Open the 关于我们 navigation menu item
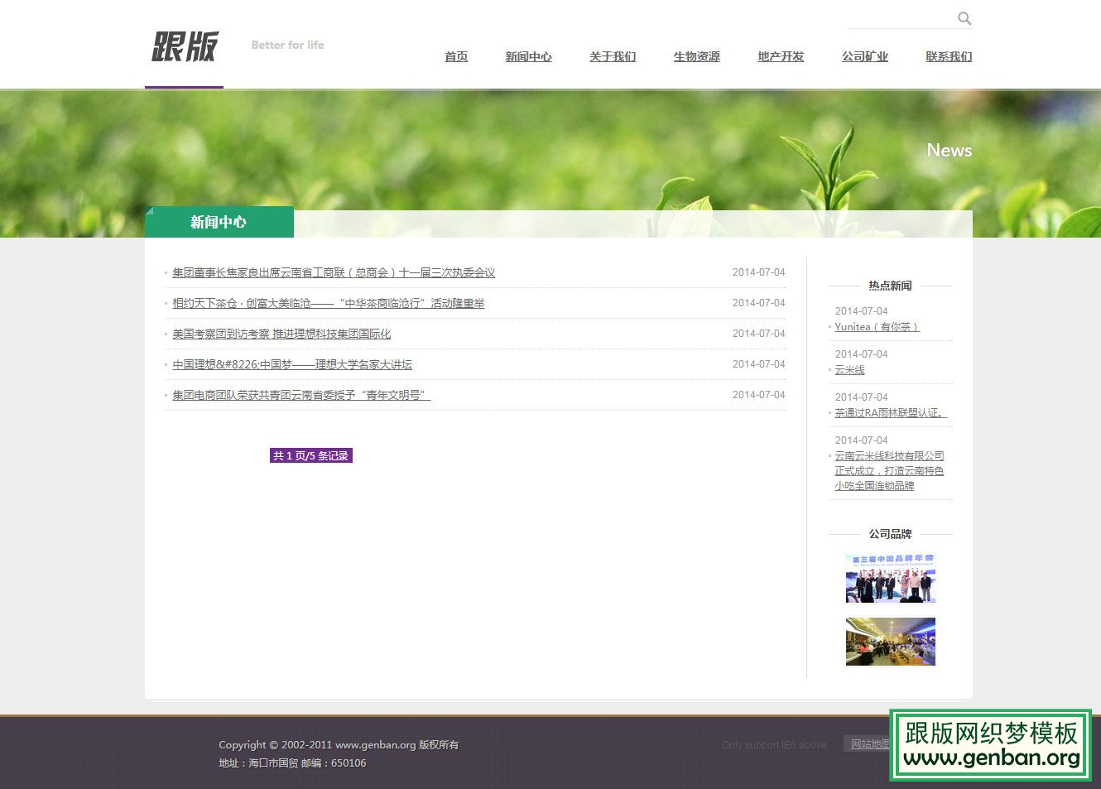This screenshot has width=1101, height=789. coord(613,56)
